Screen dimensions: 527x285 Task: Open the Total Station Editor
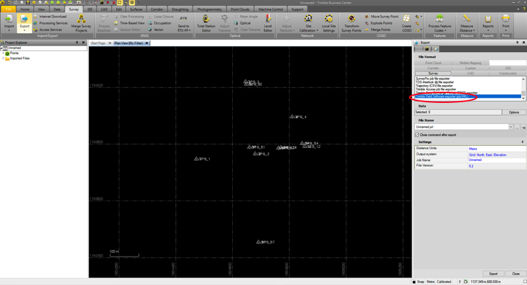(206, 23)
